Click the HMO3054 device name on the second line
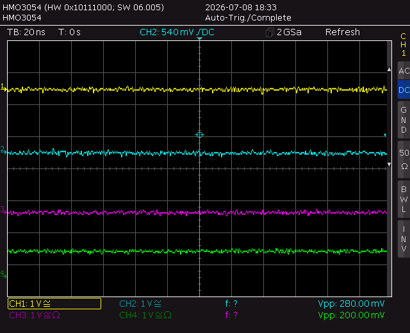This screenshot has height=333, width=410. point(22,18)
